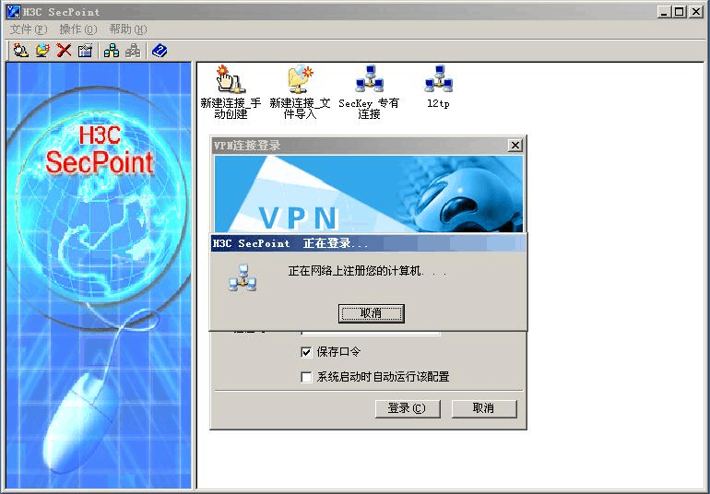Close the VPN连接登录 dialog
Screen dimensions: 710x494
pos(515,145)
